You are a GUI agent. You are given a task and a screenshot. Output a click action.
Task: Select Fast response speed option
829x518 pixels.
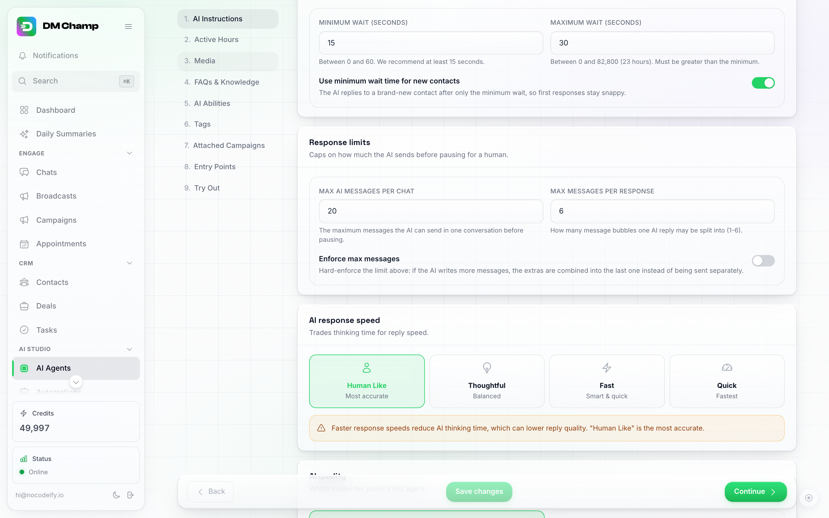pos(607,381)
